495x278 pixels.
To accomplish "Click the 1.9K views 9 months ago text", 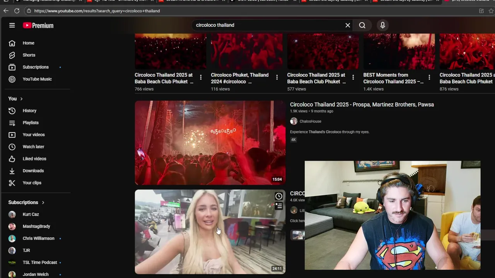I will pyautogui.click(x=311, y=111).
